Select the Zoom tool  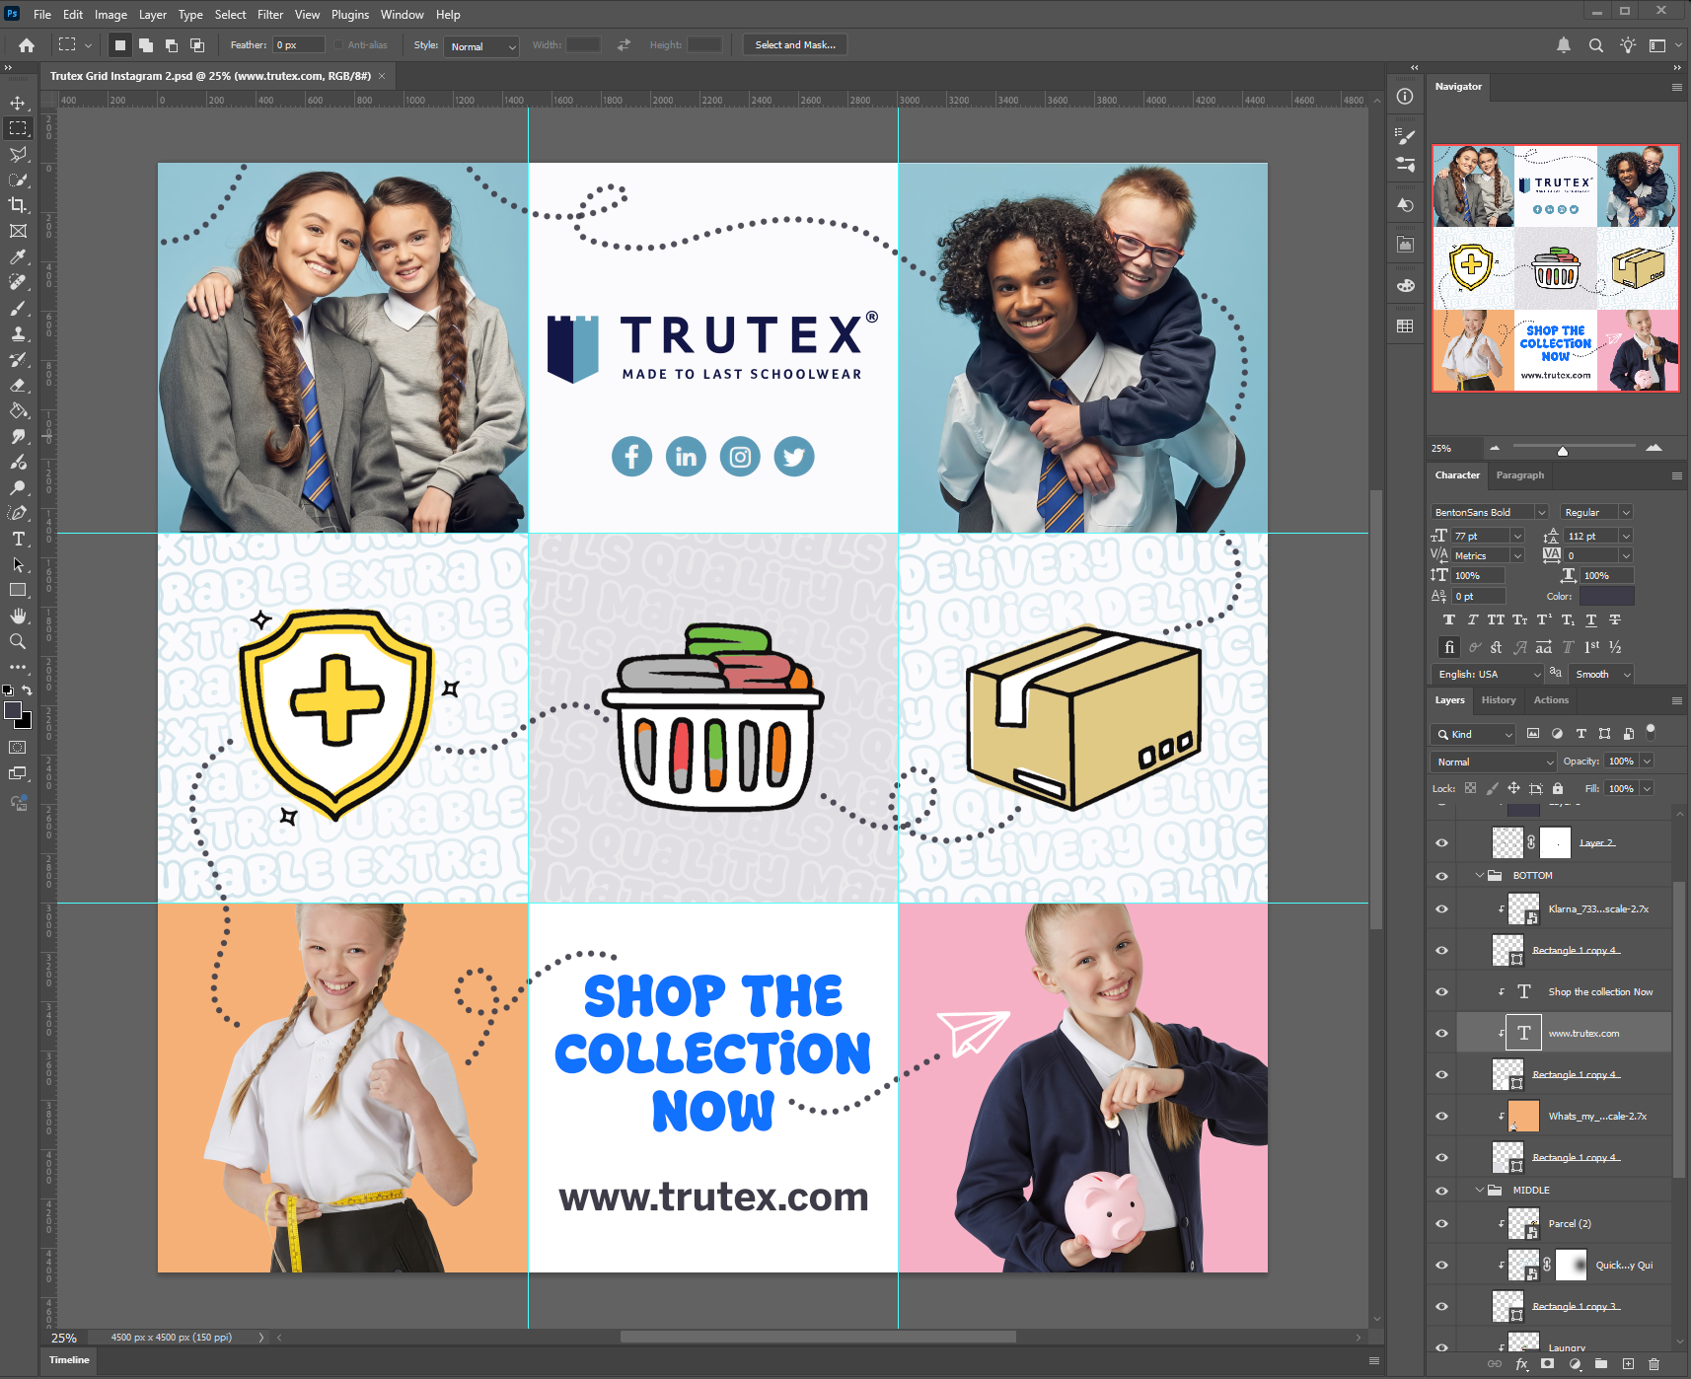18,641
